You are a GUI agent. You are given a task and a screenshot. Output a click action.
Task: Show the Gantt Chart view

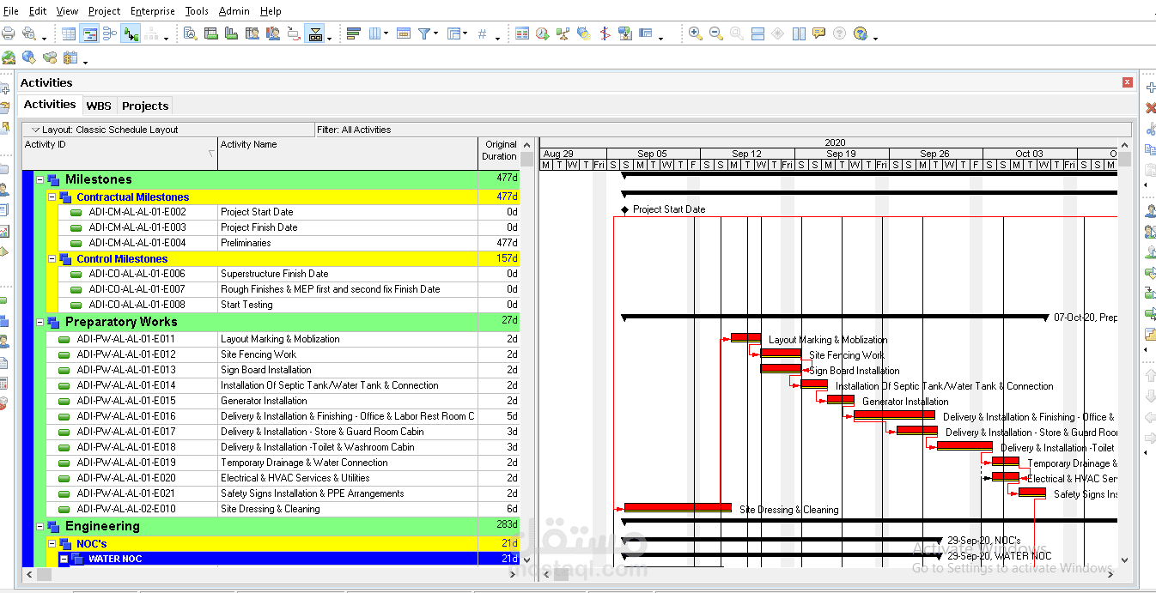click(89, 33)
